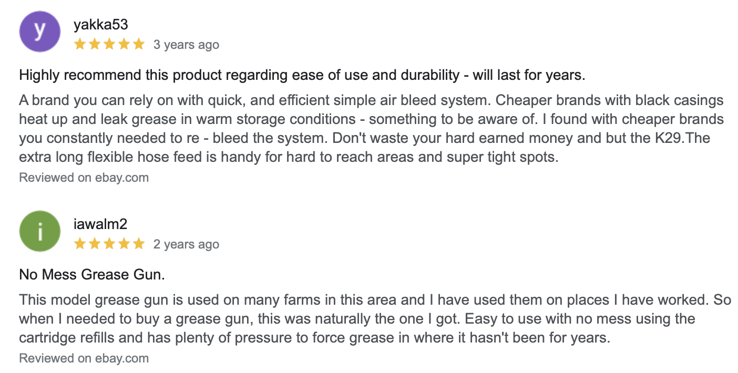Select the 'Highly recommend this product' review title
Viewport: 738px width, 373px height.
(x=302, y=75)
